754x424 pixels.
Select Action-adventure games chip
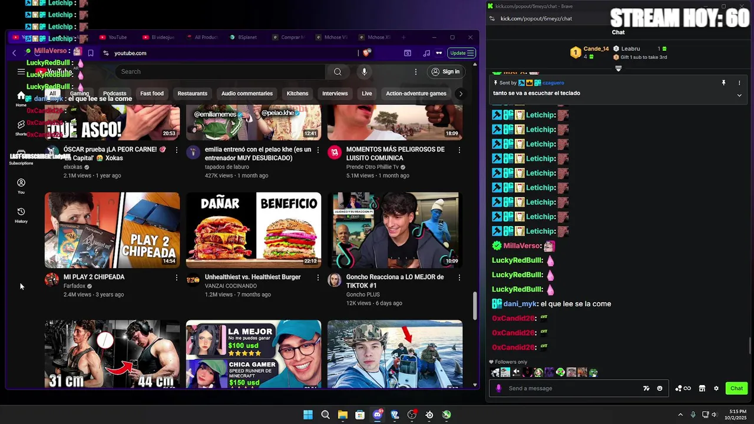tap(416, 94)
